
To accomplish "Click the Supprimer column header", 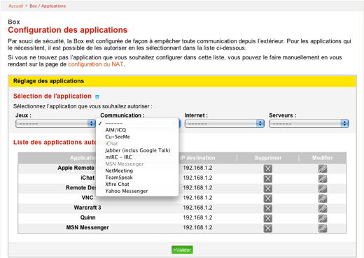I will [x=268, y=158].
